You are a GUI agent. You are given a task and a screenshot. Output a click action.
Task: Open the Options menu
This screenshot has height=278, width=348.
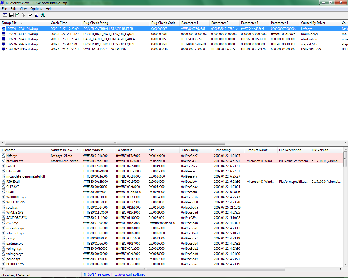coord(36,9)
